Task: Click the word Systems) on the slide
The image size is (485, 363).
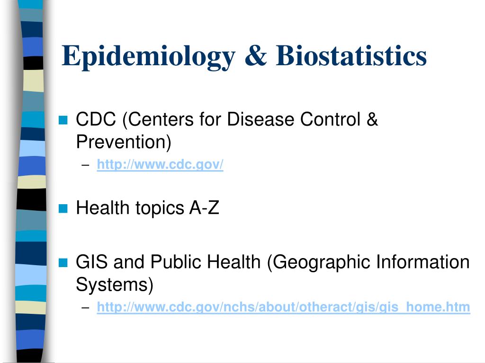Action: [115, 285]
